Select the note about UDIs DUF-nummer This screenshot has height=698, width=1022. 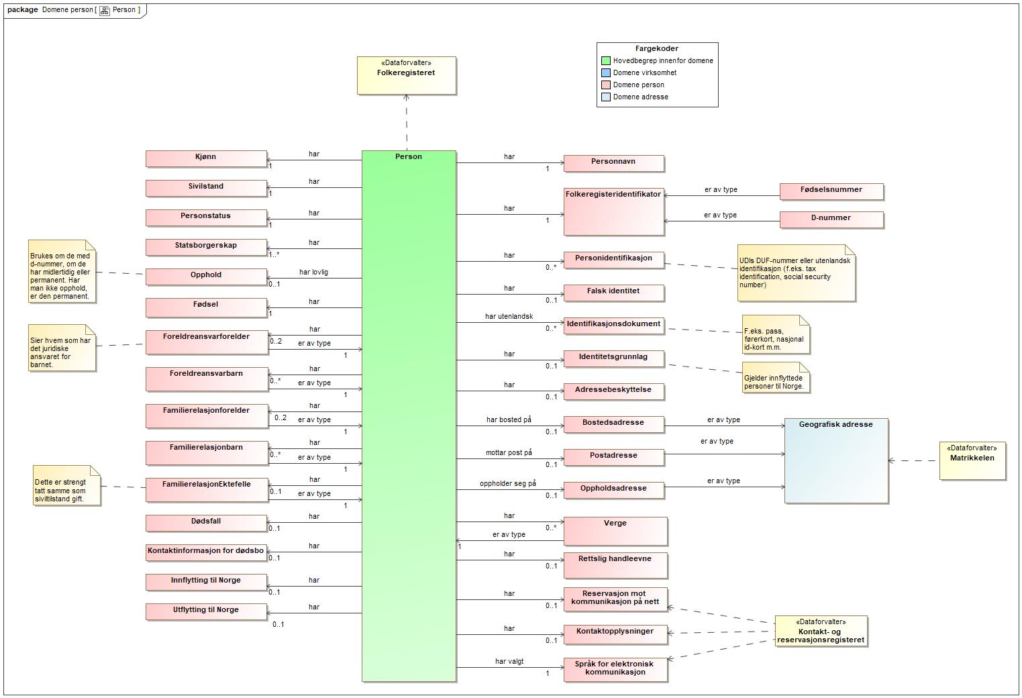pos(796,272)
